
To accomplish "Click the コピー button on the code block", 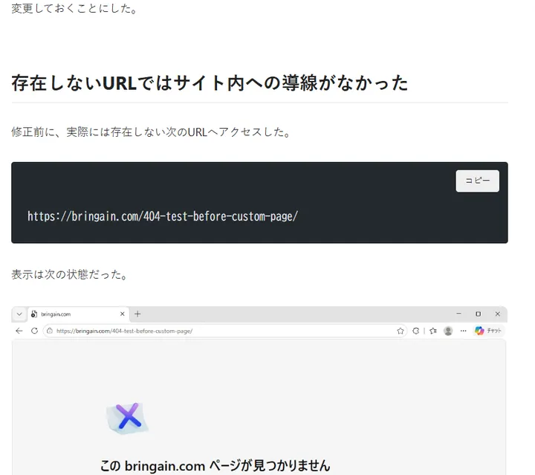I will [x=477, y=181].
